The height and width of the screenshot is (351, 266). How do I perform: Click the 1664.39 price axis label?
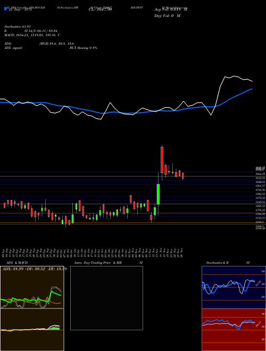260,174
